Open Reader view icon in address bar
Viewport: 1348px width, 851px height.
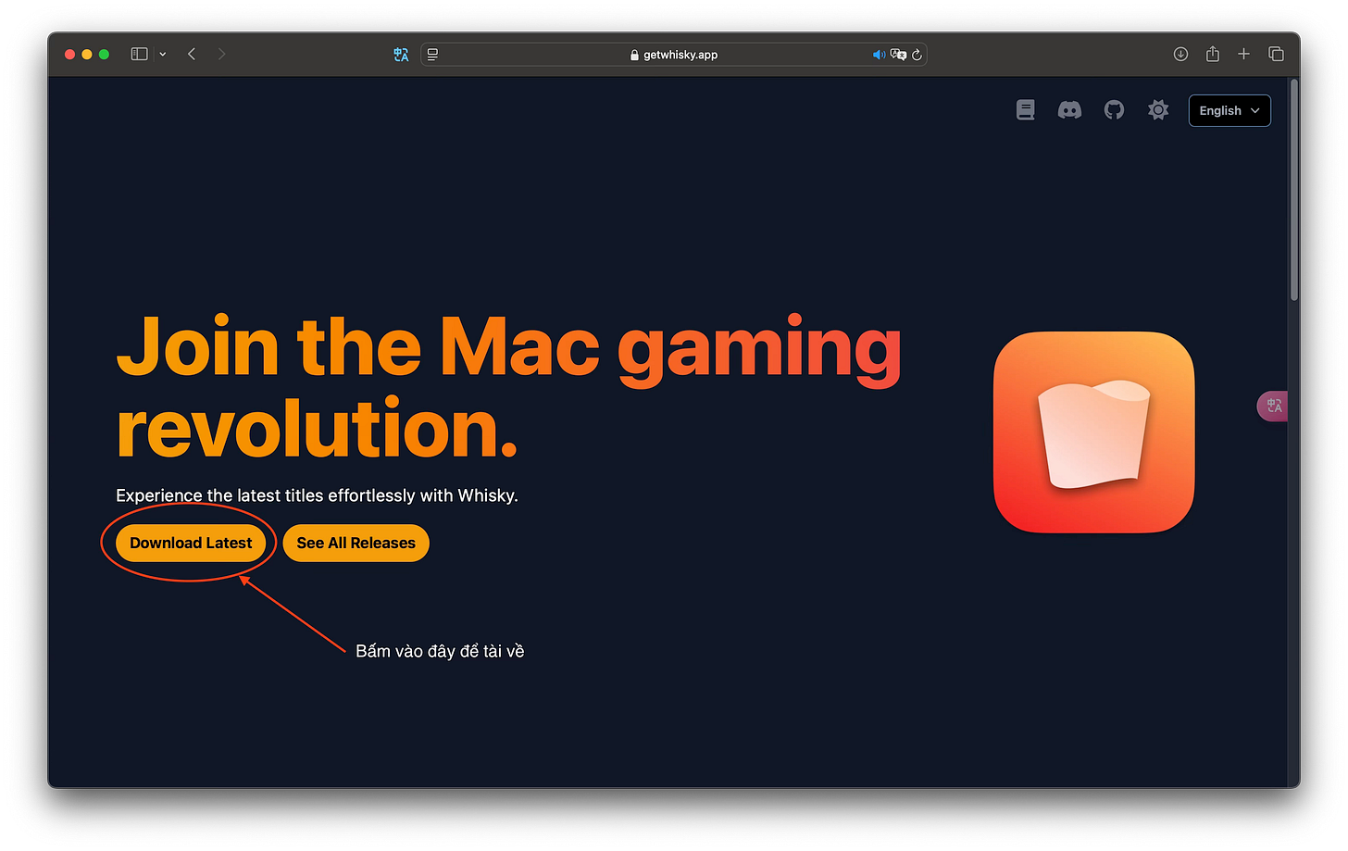pos(432,55)
